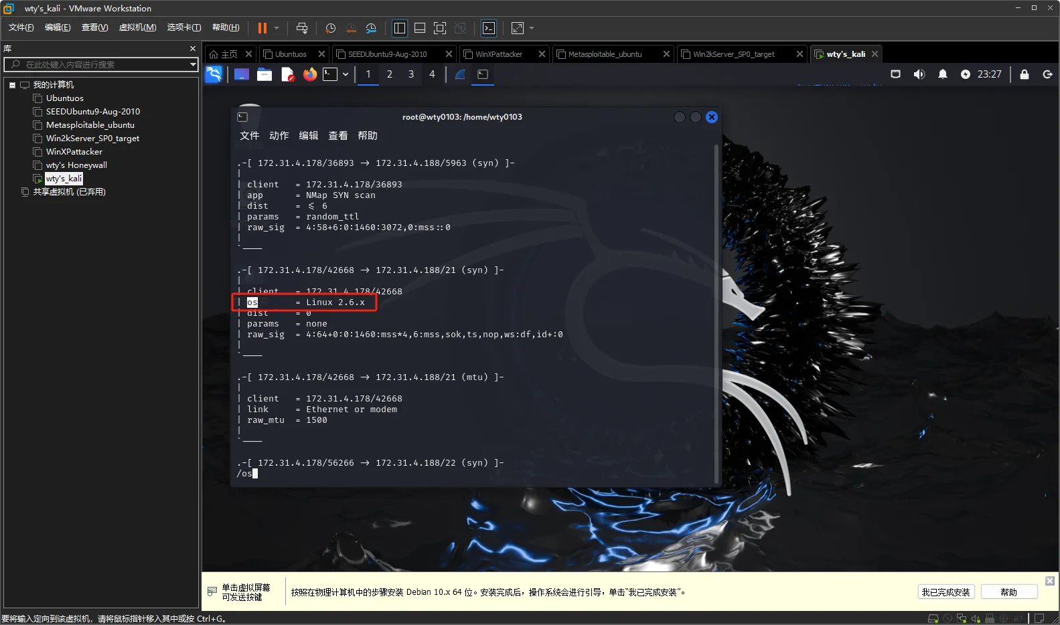Open the Kali volume control
Screen dimensions: 1060x625
click(x=919, y=74)
